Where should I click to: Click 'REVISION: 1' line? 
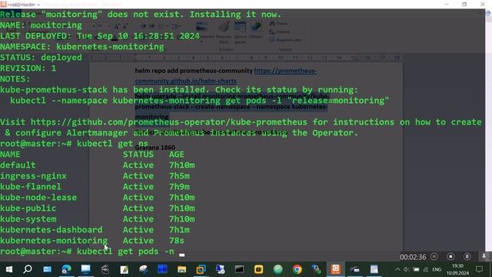tap(28, 68)
